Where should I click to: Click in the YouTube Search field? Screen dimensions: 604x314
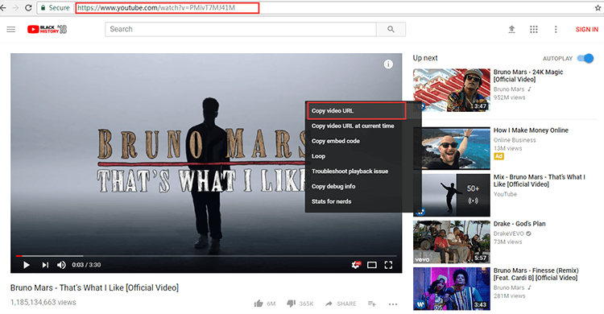[241, 29]
